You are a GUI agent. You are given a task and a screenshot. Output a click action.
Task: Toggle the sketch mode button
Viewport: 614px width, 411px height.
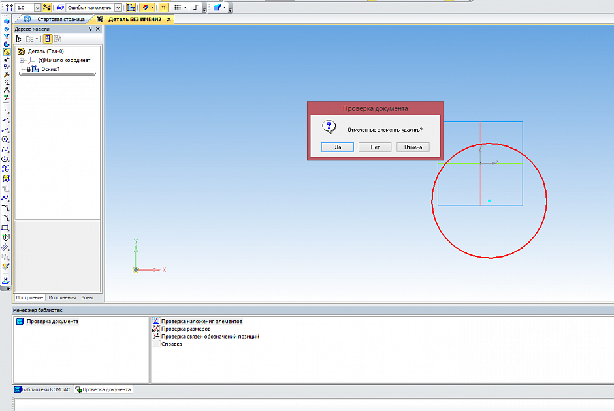pos(131,7)
